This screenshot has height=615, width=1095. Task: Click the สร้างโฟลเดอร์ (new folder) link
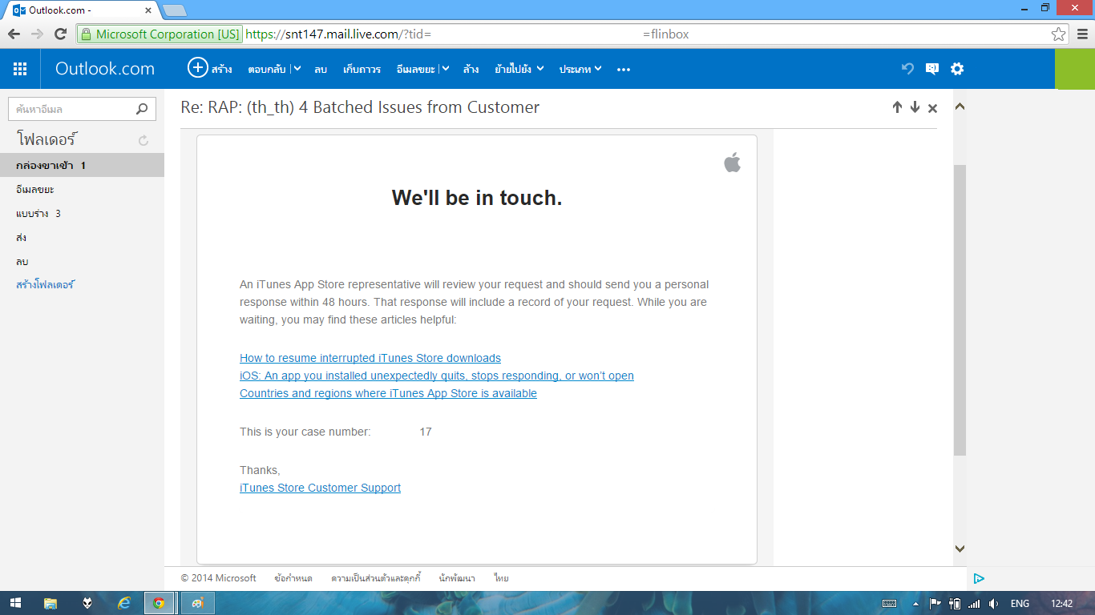(x=45, y=284)
